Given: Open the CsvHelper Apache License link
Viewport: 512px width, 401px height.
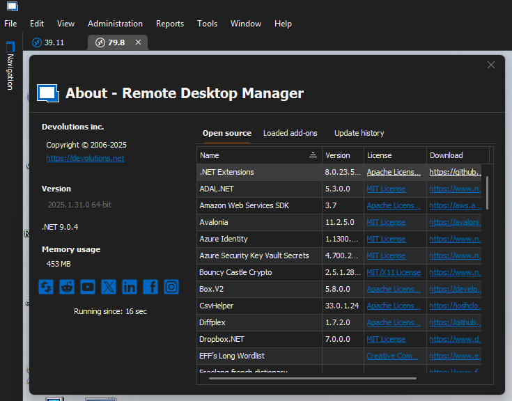Looking at the screenshot, I should coord(394,306).
